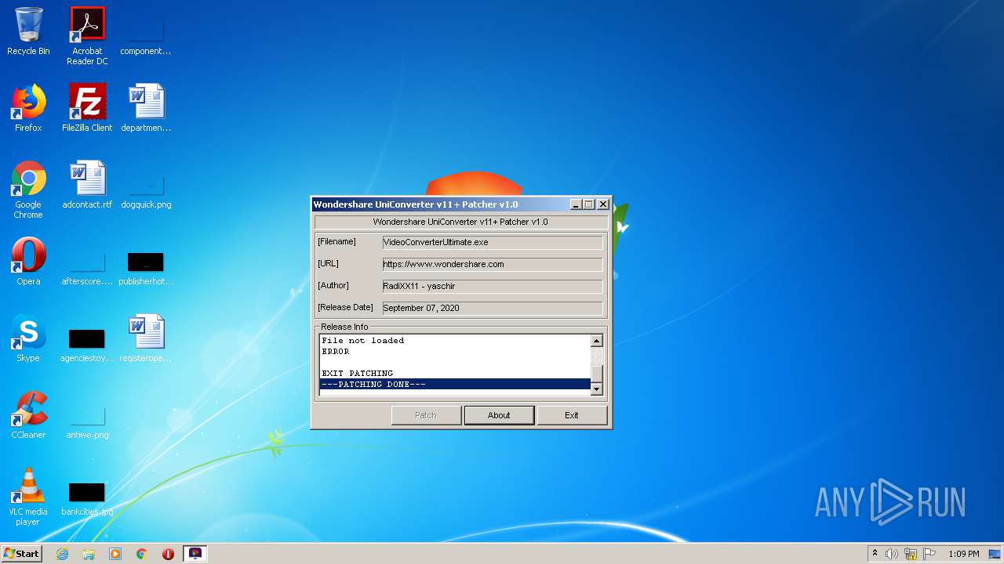This screenshot has width=1004, height=564.
Task: Open the Chrome taskbar icon
Action: [x=142, y=554]
